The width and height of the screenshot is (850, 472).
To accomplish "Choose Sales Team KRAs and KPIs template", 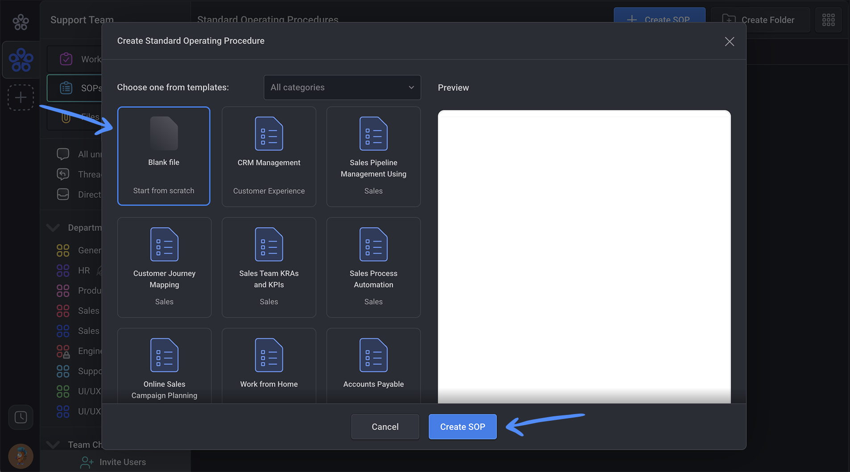I will [269, 267].
